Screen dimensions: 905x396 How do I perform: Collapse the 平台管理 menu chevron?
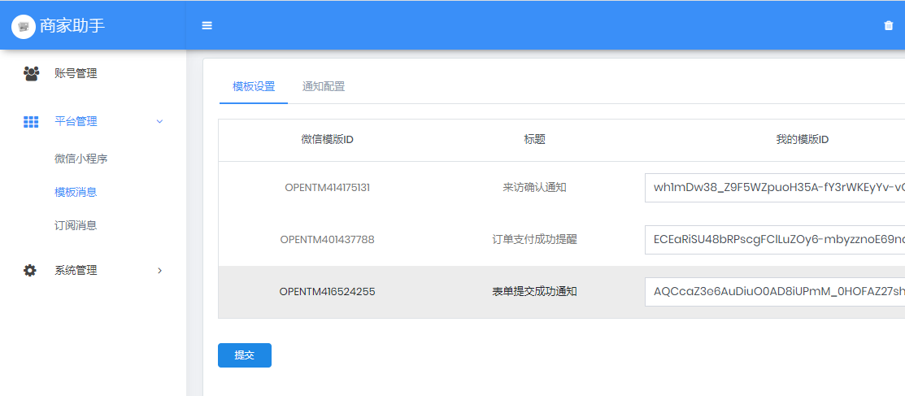tap(159, 122)
